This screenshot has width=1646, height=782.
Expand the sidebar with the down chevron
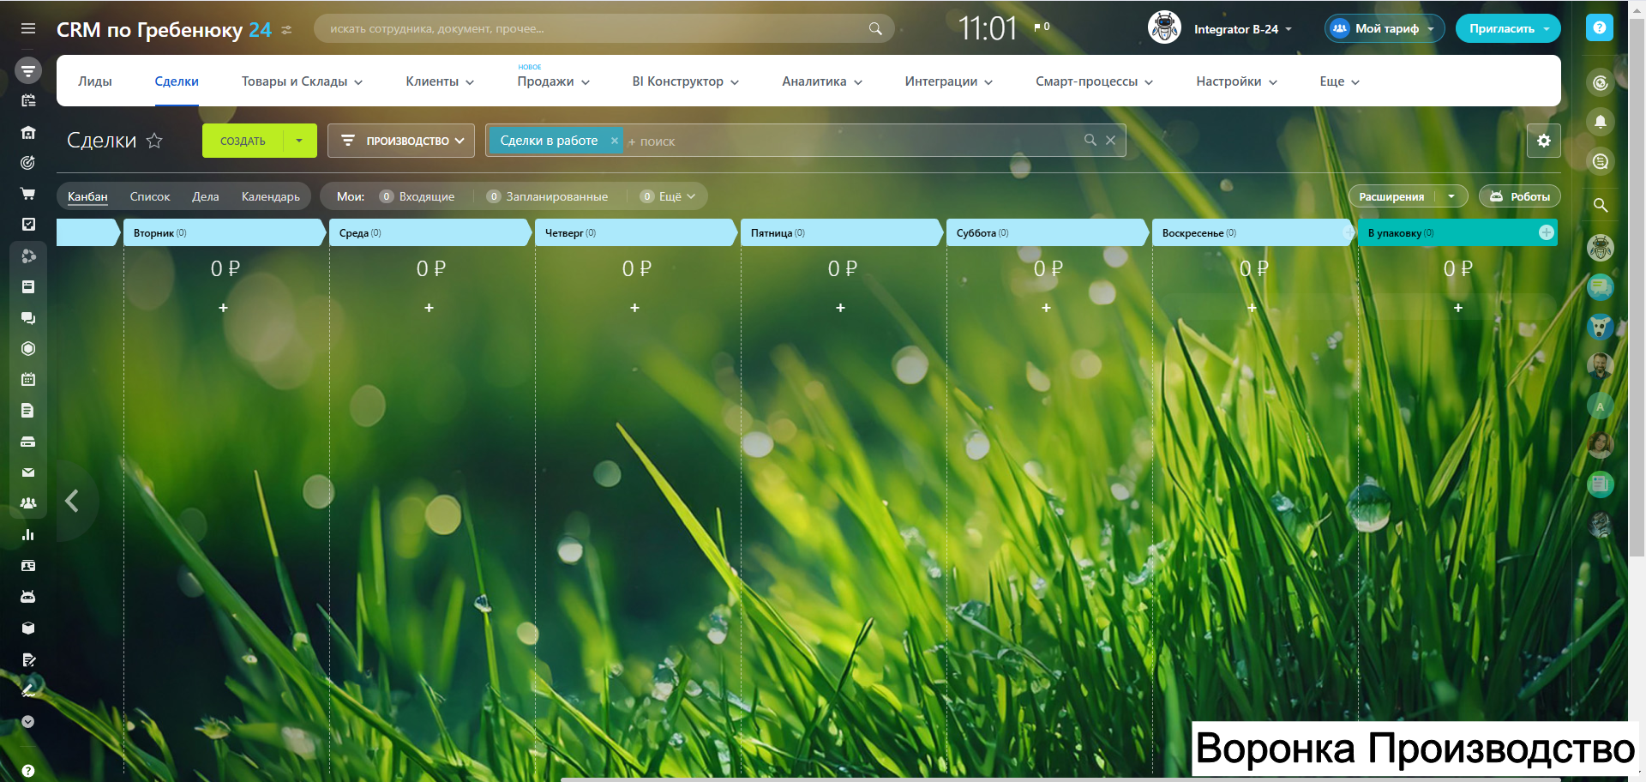[28, 722]
